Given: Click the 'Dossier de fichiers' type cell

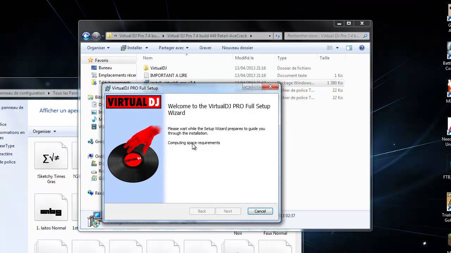Looking at the screenshot, I should pyautogui.click(x=294, y=68).
